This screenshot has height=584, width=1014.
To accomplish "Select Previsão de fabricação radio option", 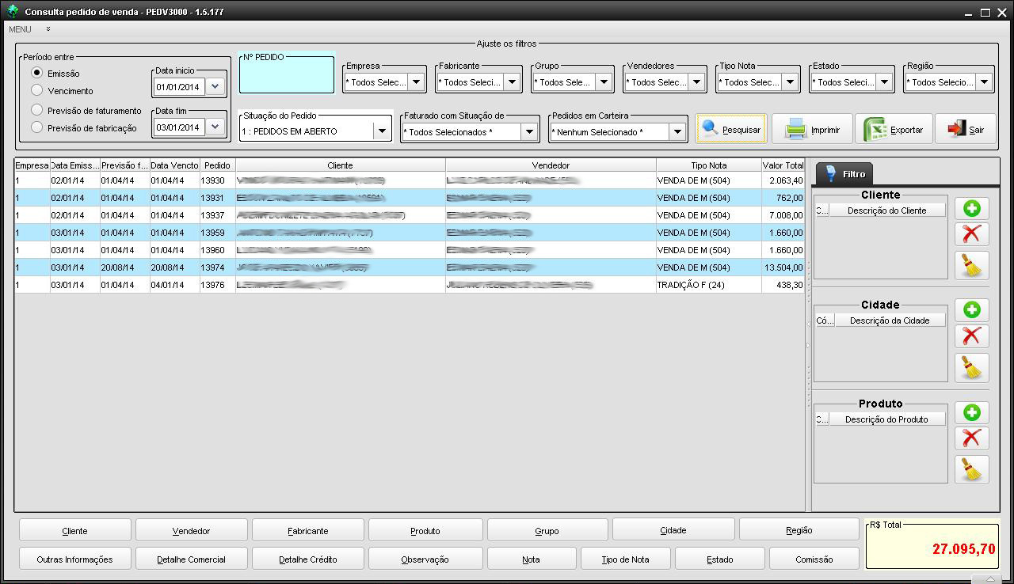I will point(36,127).
